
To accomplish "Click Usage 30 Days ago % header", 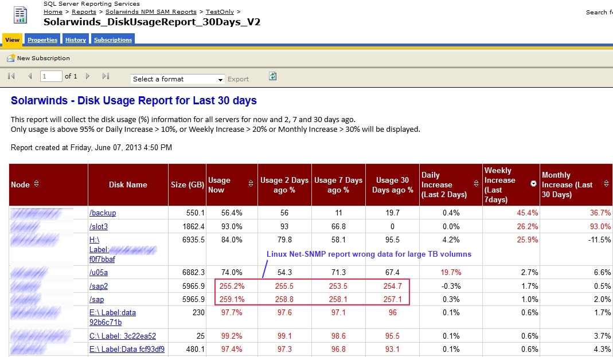I will coord(392,185).
